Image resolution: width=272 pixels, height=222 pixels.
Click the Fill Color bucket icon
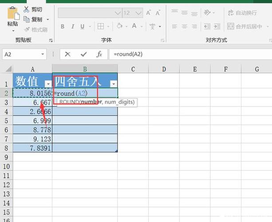coord(119,26)
